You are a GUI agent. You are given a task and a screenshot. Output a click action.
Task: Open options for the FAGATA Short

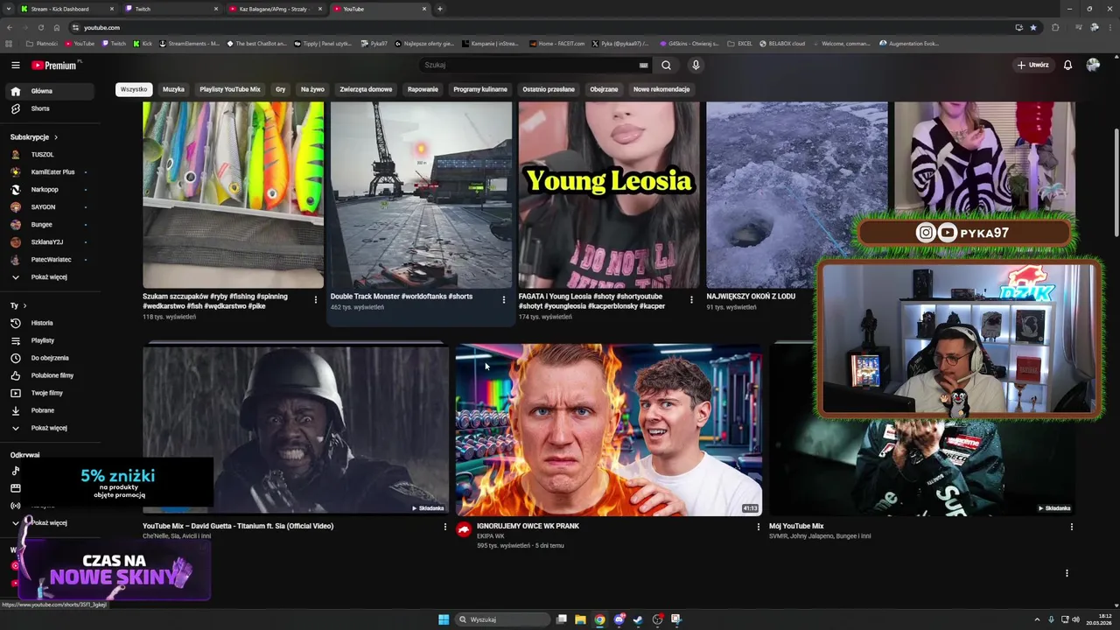click(x=691, y=299)
